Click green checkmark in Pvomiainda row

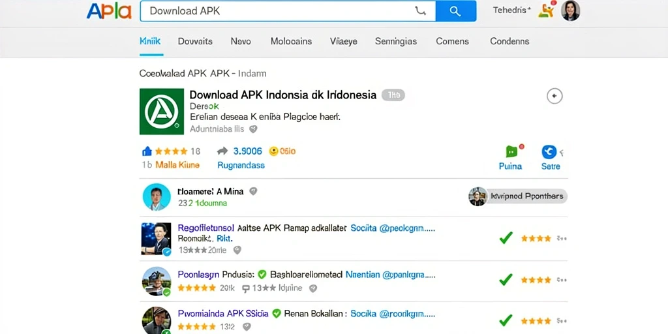(506, 320)
